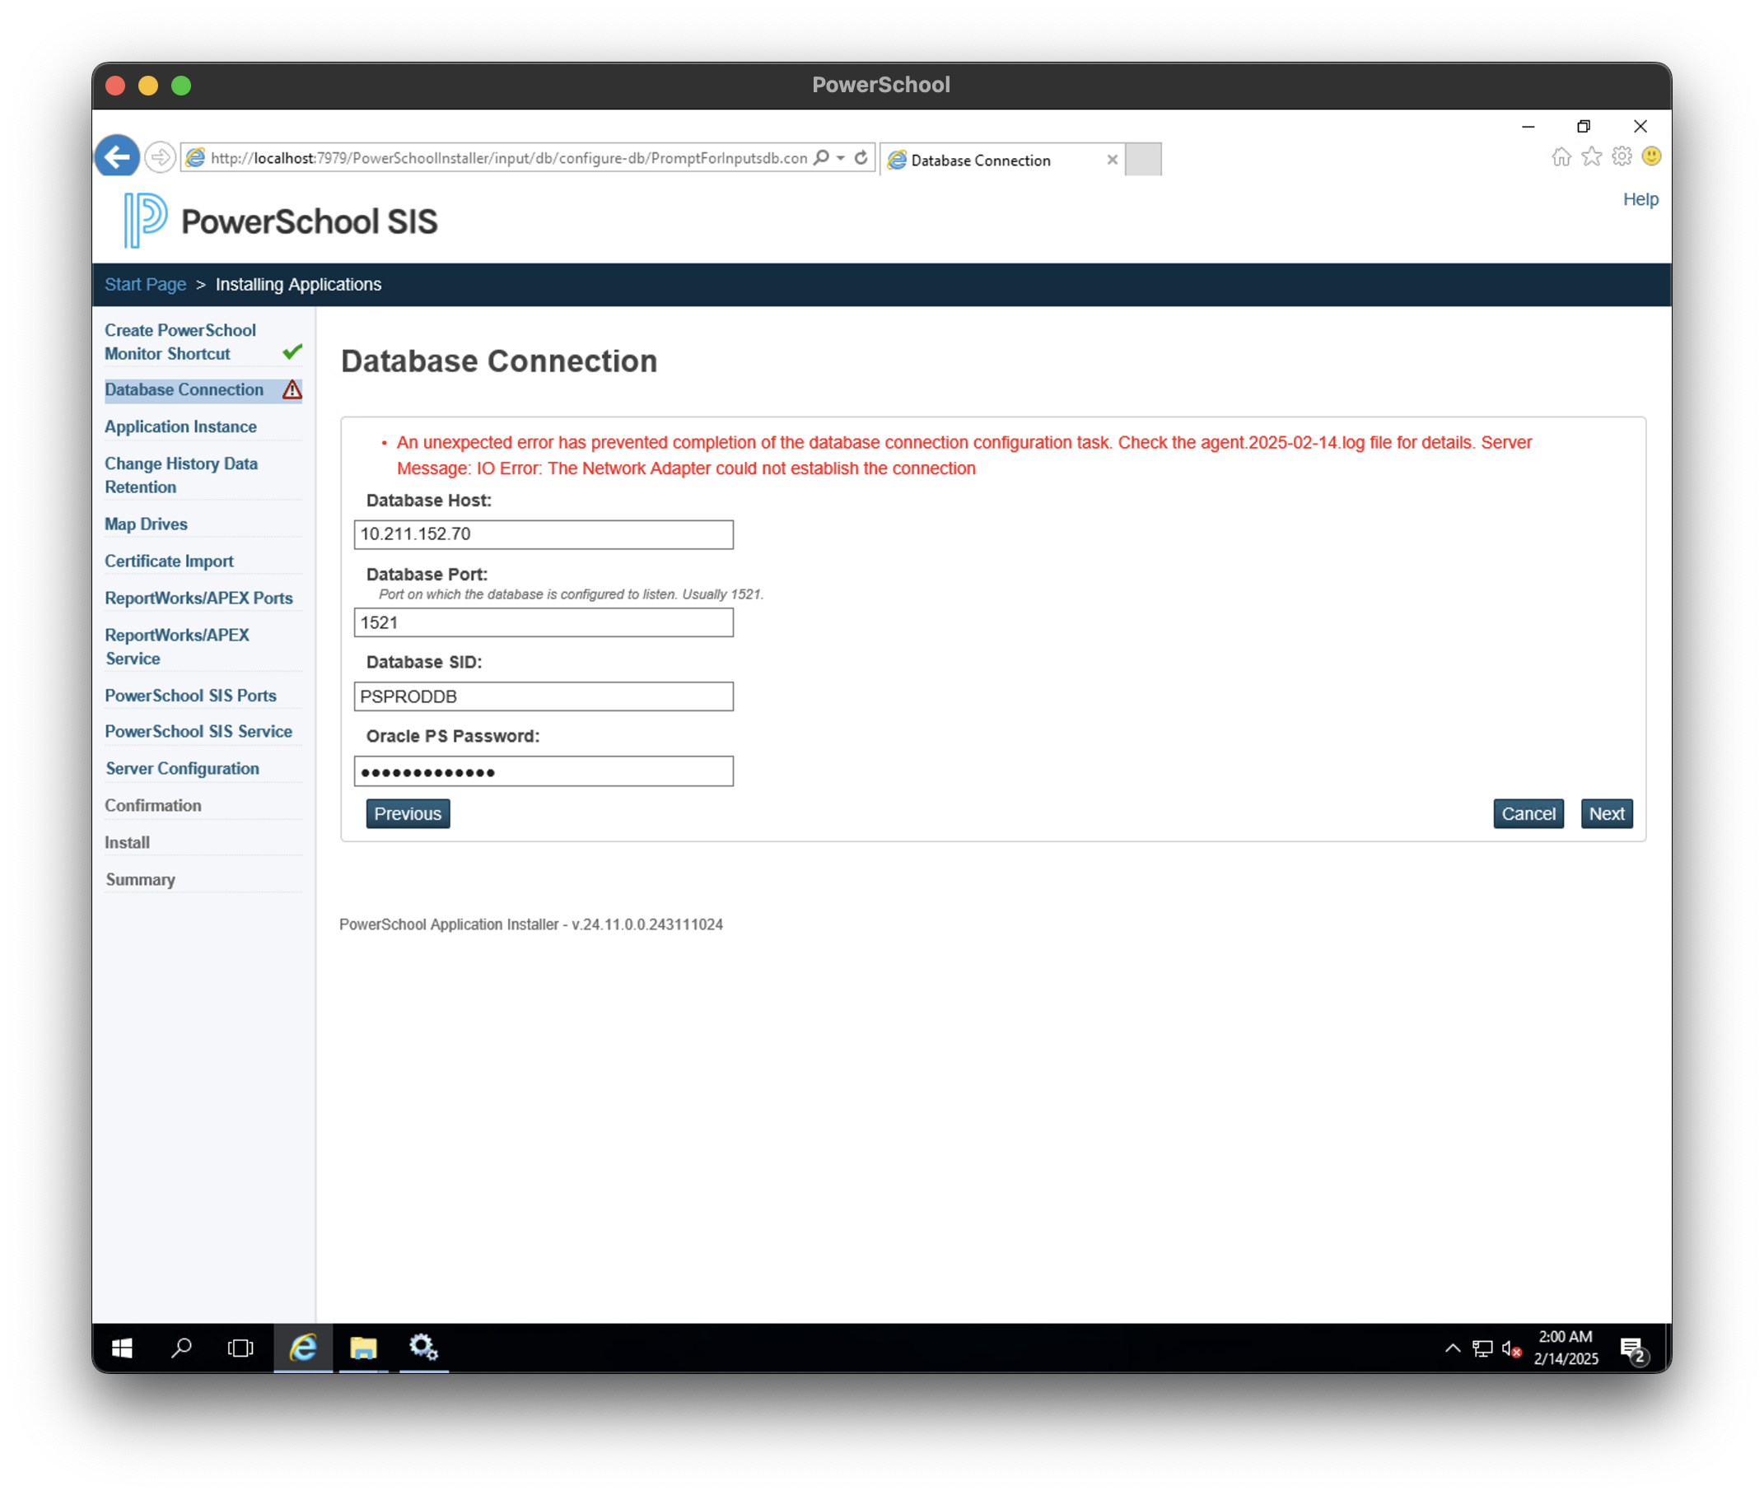Screen dimensions: 1764x1495
Task: Open Server Configuration sidebar step
Action: pos(182,769)
